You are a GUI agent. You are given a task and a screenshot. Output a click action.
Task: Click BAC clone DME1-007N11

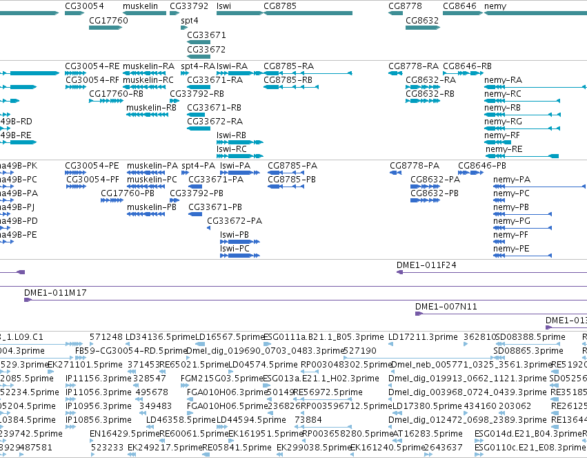pyautogui.click(x=446, y=307)
